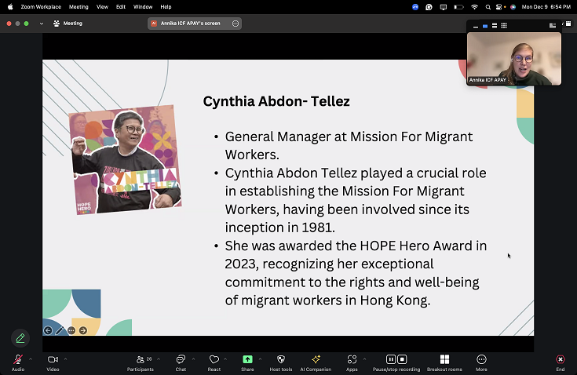Switch thumbnail to two-strip view
This screenshot has height=375, width=577.
click(495, 26)
